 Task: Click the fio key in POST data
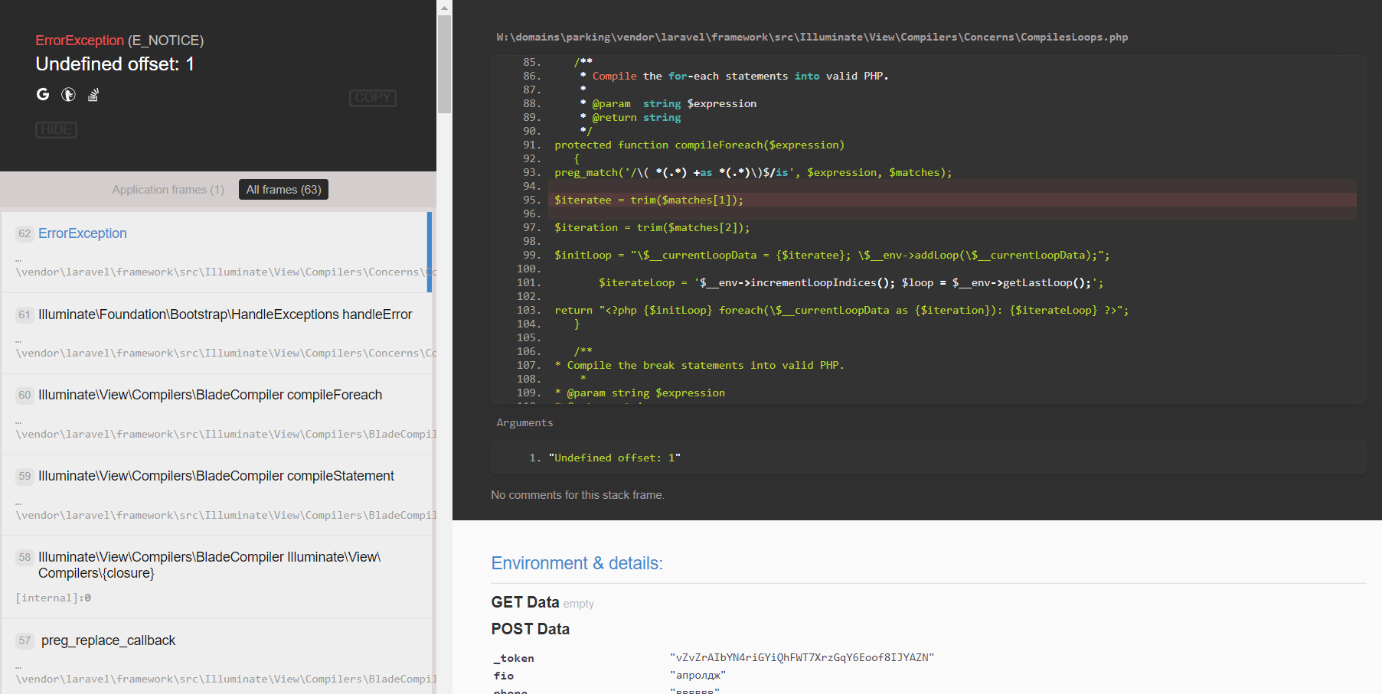504,676
